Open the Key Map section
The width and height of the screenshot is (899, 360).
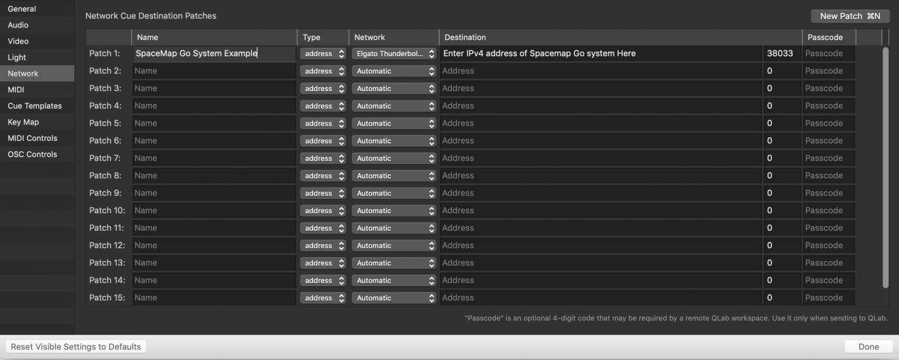(37, 122)
